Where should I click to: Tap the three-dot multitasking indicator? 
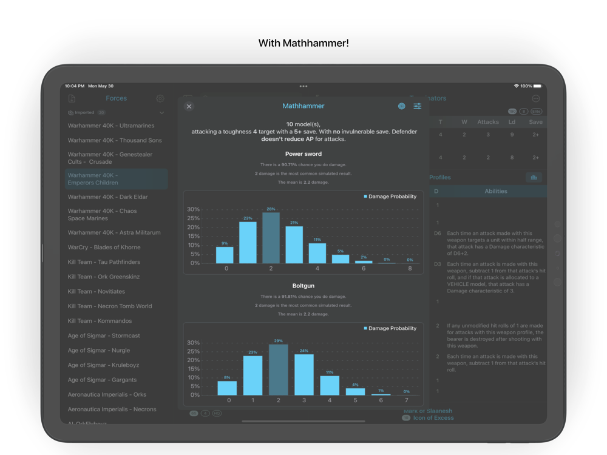click(x=303, y=86)
